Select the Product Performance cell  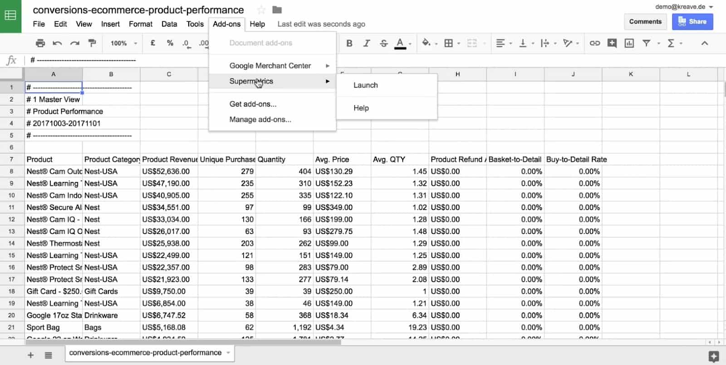pos(54,111)
